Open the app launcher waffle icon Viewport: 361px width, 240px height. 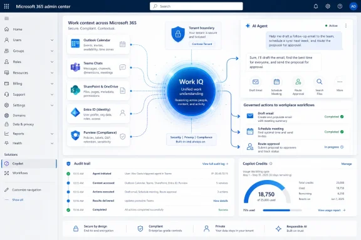click(x=6, y=6)
